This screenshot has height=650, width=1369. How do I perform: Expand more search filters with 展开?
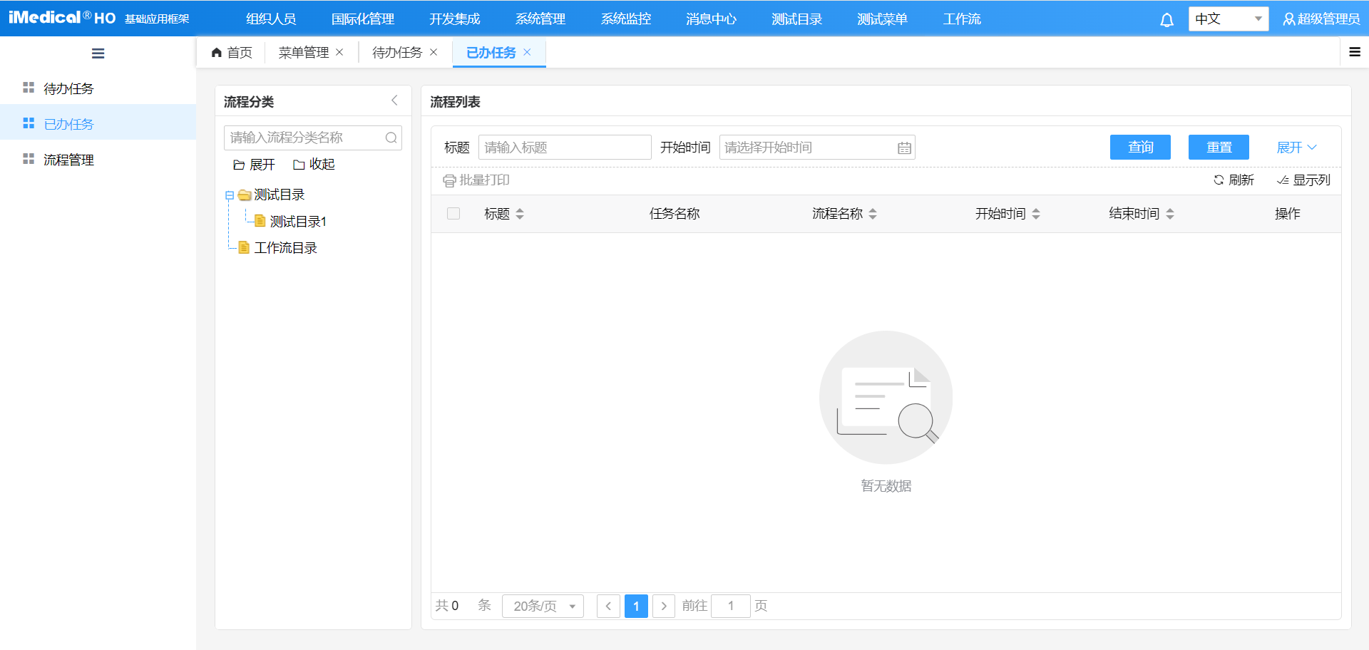pyautogui.click(x=1296, y=148)
